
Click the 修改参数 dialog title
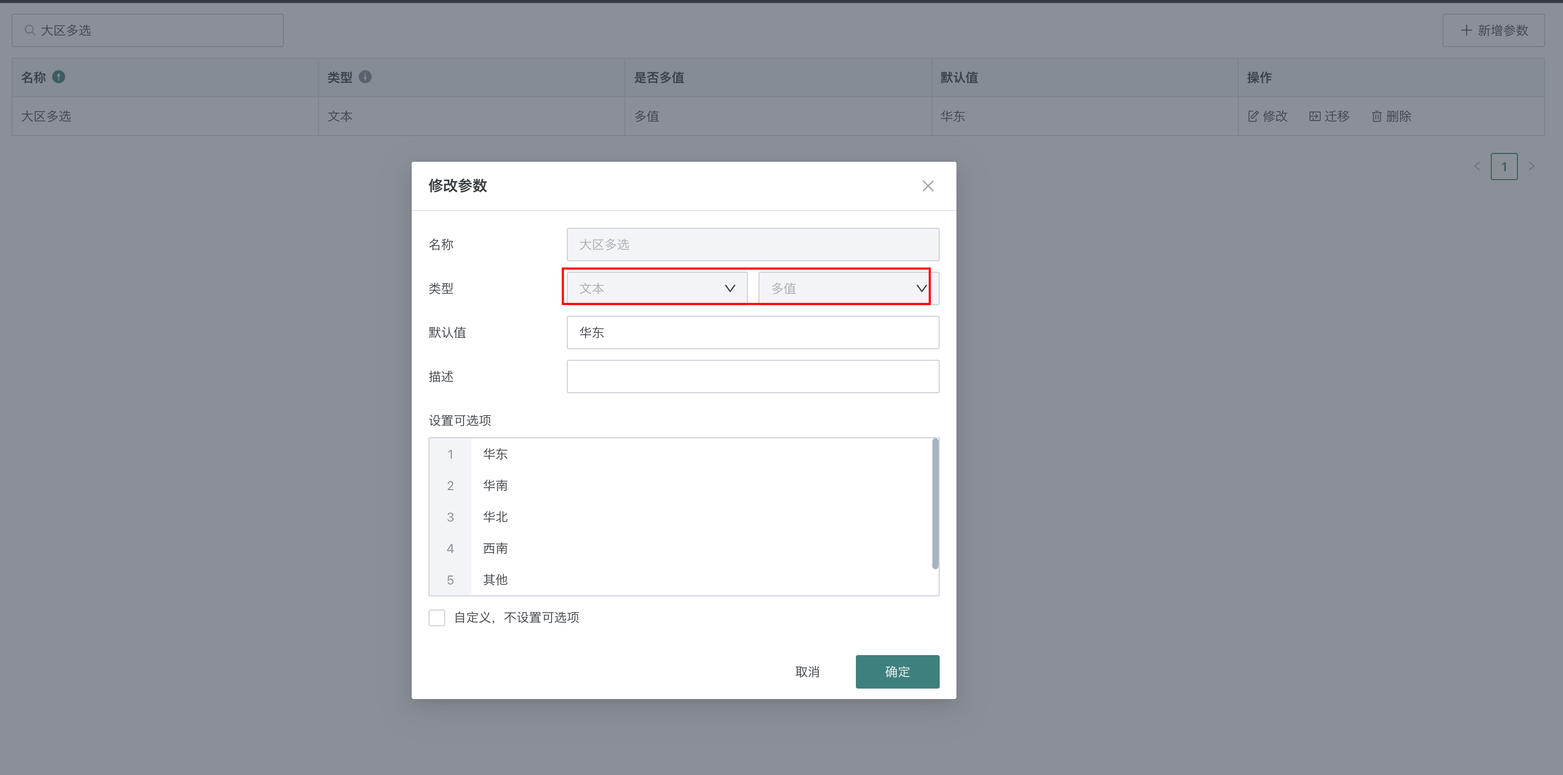(458, 185)
